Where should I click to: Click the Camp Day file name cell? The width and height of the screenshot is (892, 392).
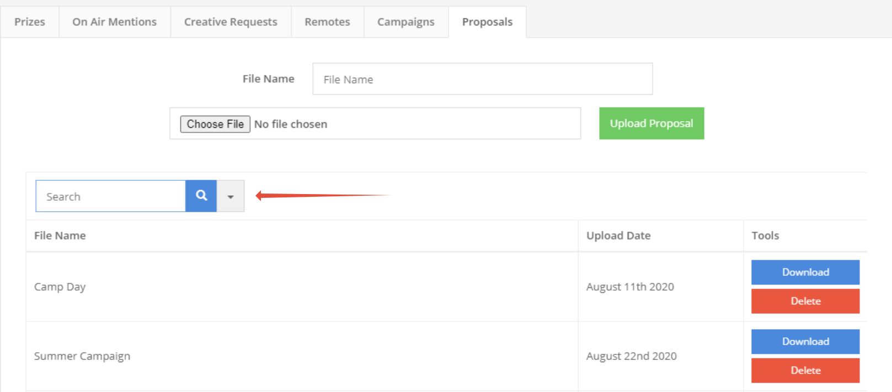(60, 287)
